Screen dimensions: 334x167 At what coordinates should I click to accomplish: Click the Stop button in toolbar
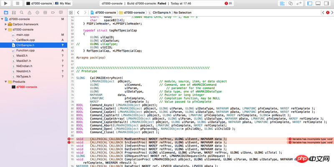pyautogui.click(x=18, y=3)
